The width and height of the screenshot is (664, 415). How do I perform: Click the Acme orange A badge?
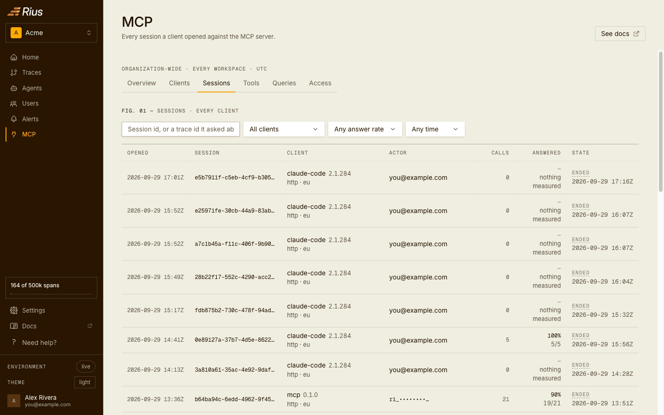(x=16, y=33)
